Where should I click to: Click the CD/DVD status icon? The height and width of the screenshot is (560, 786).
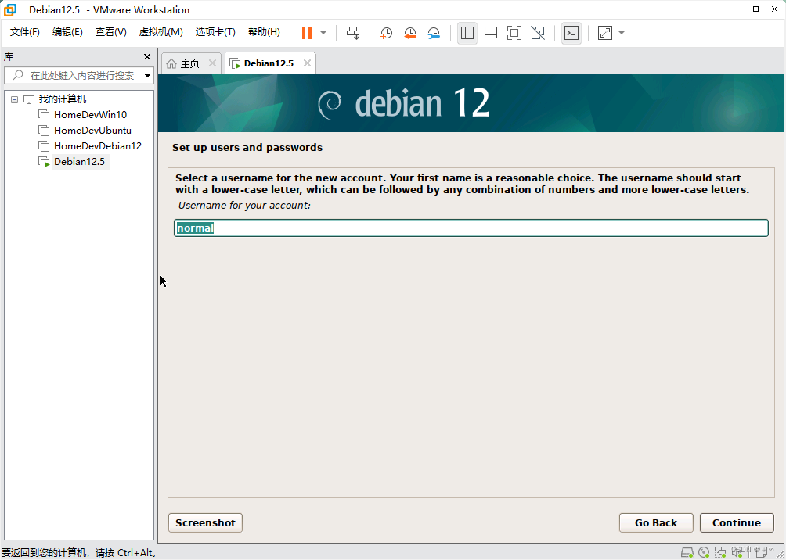703,552
